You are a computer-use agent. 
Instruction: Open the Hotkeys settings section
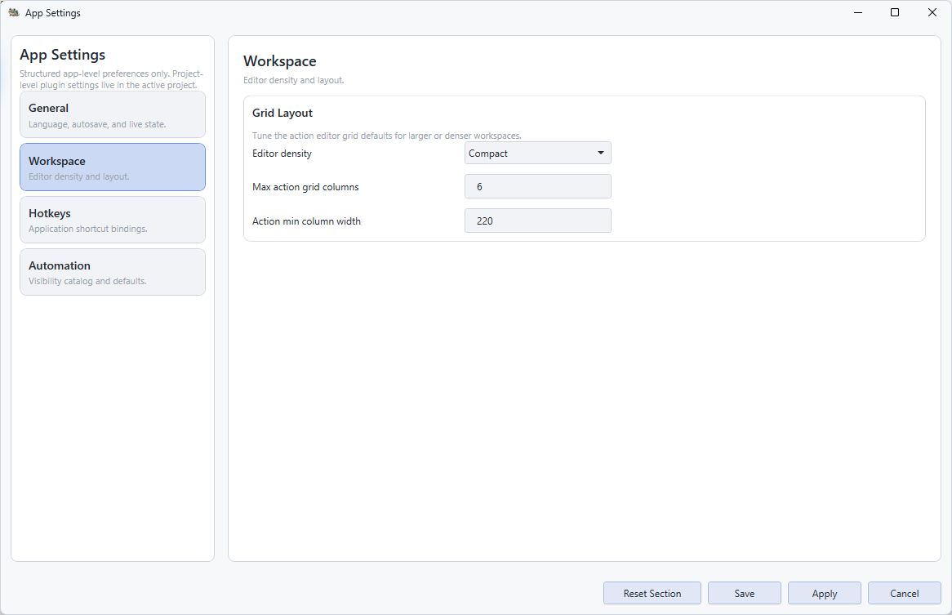(113, 220)
